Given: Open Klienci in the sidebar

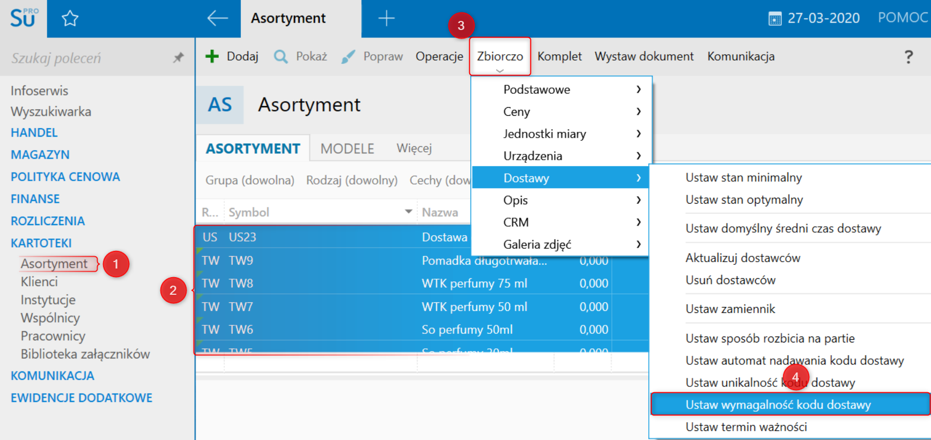Looking at the screenshot, I should (39, 282).
